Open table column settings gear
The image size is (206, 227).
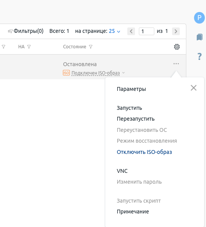click(177, 47)
